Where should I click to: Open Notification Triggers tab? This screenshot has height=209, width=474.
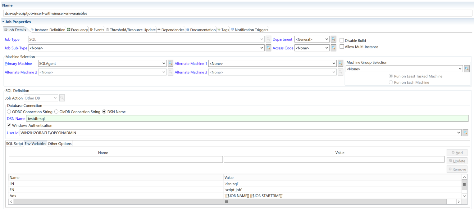click(x=249, y=30)
